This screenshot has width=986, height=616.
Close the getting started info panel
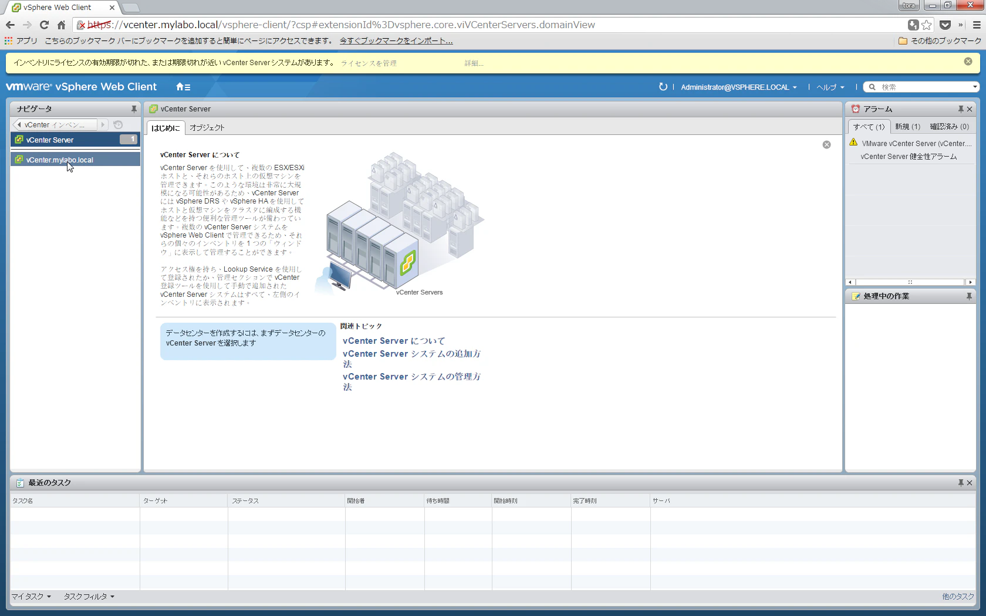(826, 145)
